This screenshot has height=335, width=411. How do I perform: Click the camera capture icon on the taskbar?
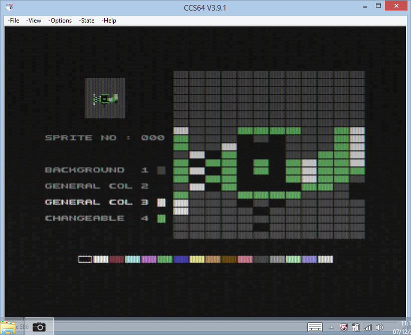[x=39, y=326]
